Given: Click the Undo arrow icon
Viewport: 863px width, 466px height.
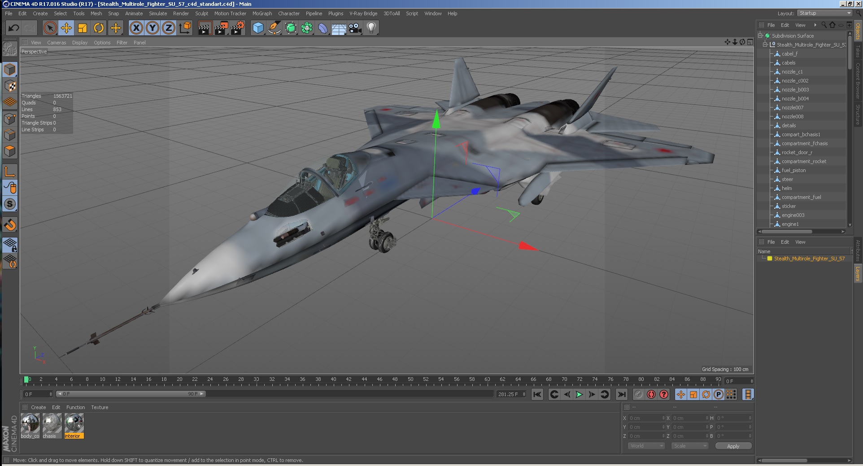Looking at the screenshot, I should pos(13,28).
